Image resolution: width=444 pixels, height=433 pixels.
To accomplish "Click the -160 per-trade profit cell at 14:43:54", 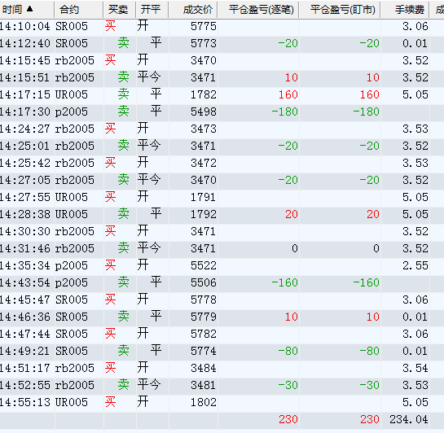I will pos(284,282).
